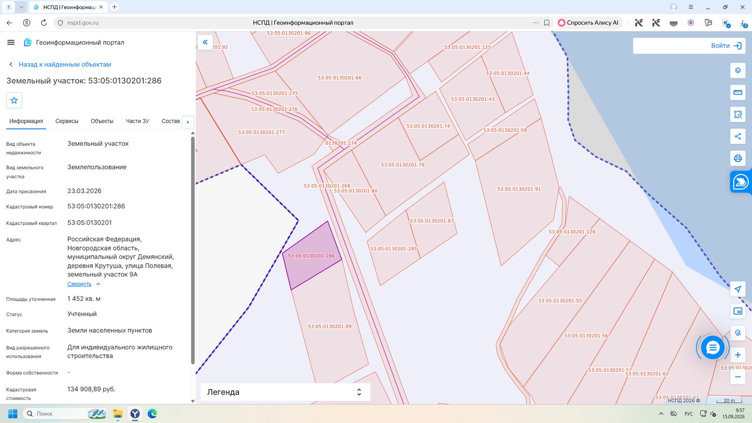Switch to the Информация tab
This screenshot has height=423, width=752.
click(x=26, y=121)
